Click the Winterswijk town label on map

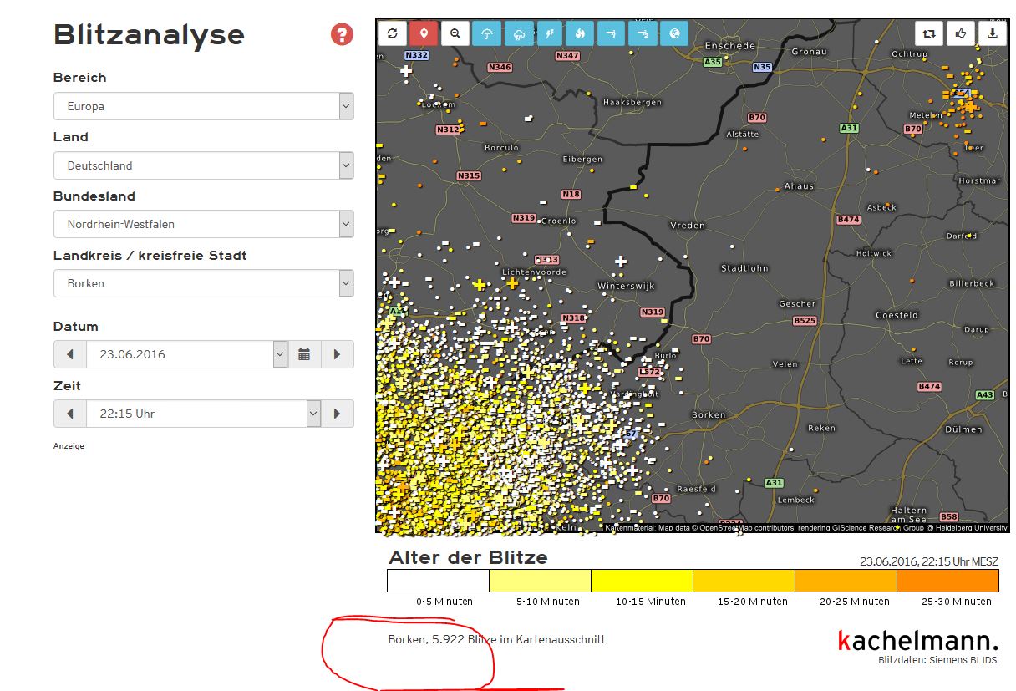(626, 286)
